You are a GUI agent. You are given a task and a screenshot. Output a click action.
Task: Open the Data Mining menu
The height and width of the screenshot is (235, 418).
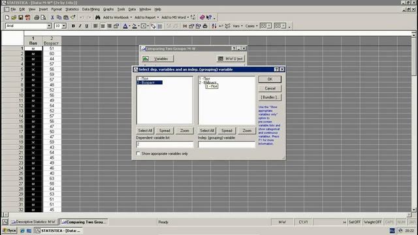click(91, 9)
